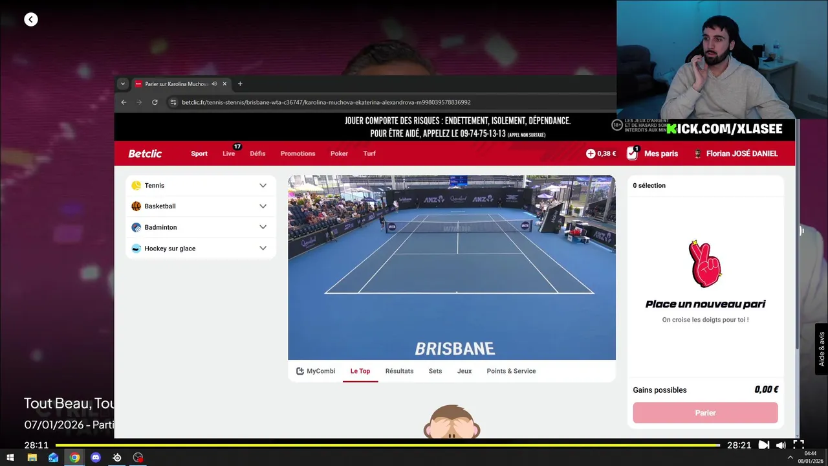This screenshot has height=466, width=828.
Task: Click the ice hockey icon
Action: click(136, 249)
